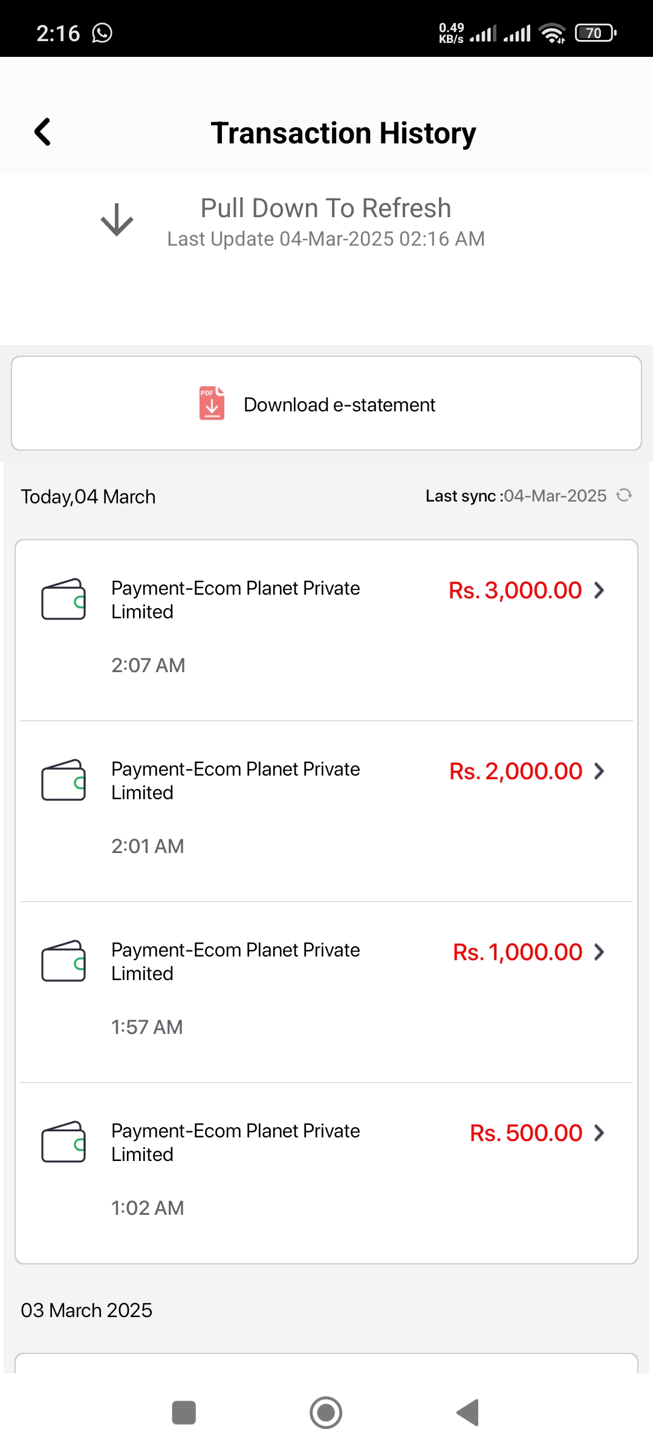The image size is (653, 1452).
Task: Select the Payment-Ecom Planet entry at 1:57 AM
Action: [326, 992]
